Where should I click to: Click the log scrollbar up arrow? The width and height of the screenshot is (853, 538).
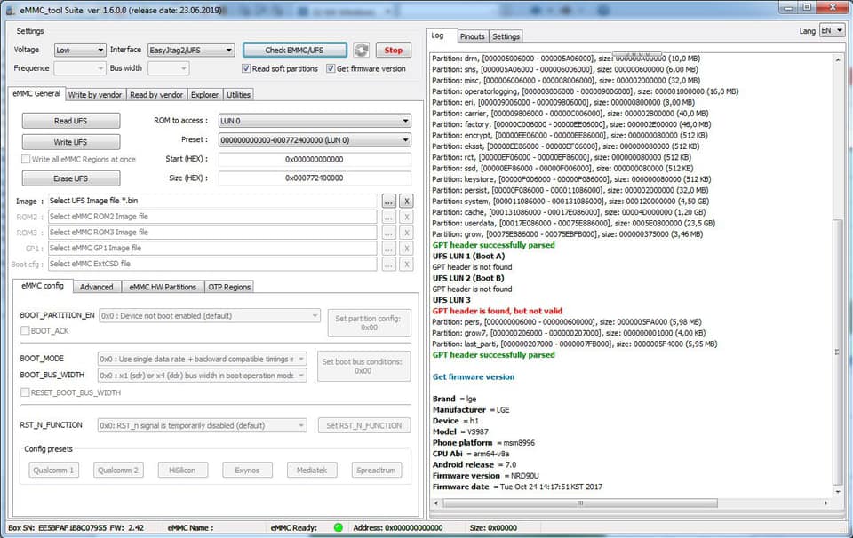pos(838,59)
